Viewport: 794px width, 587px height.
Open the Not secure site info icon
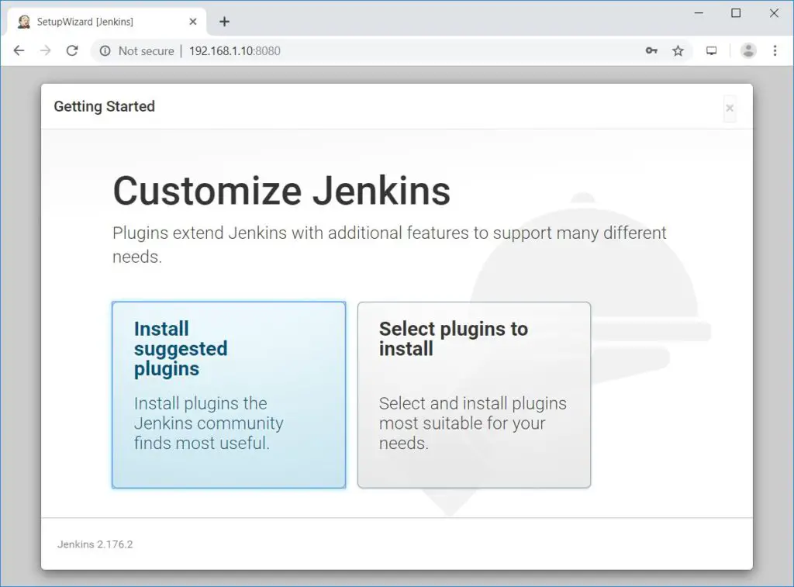tap(105, 50)
